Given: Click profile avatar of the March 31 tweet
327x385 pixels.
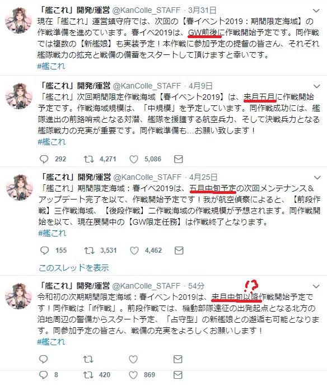Looking at the screenshot, I should tap(18, 20).
